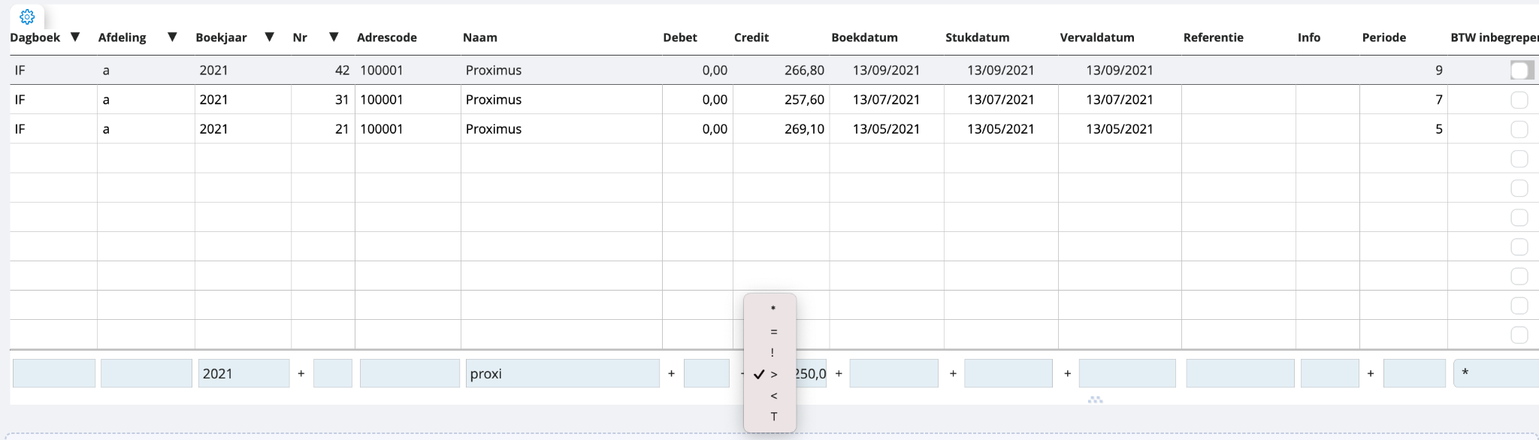Toggle BTW inbegrepen checkbox for invoice 31
This screenshot has width=1539, height=440.
1519,100
